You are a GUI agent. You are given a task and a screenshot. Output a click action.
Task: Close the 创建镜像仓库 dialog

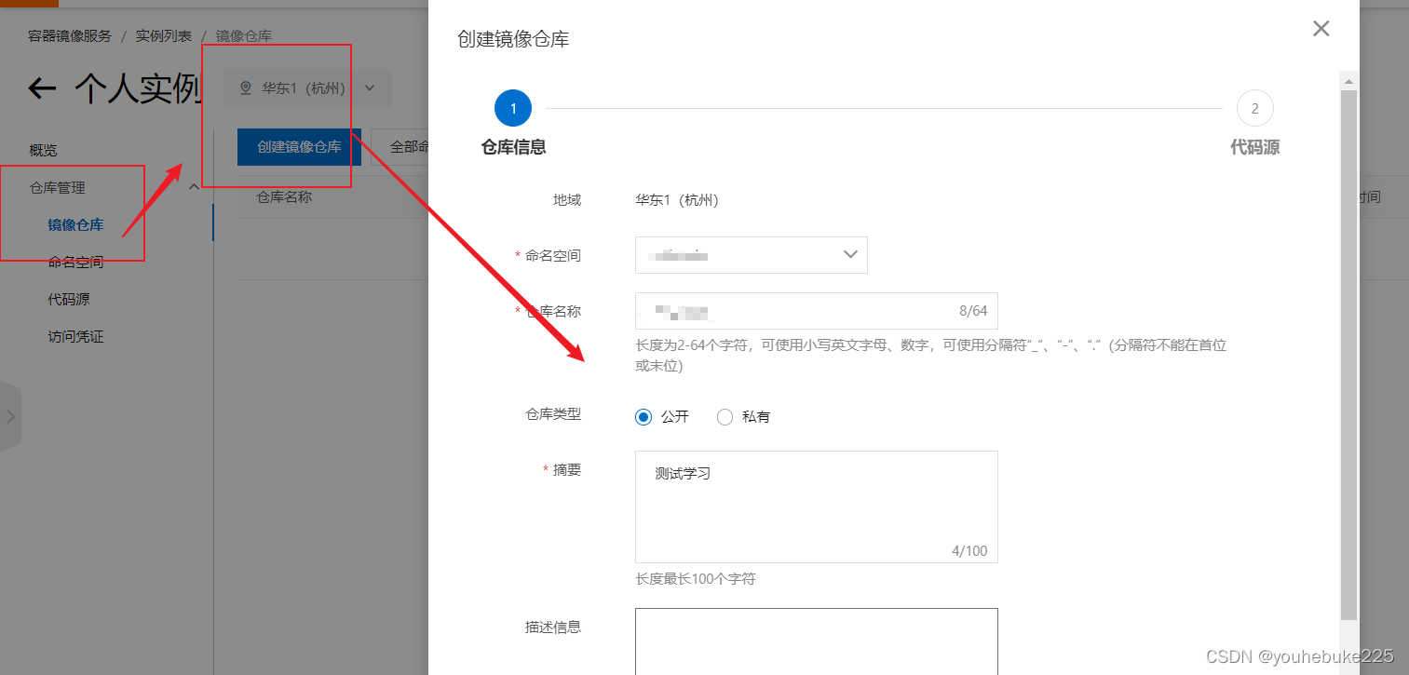(x=1321, y=29)
